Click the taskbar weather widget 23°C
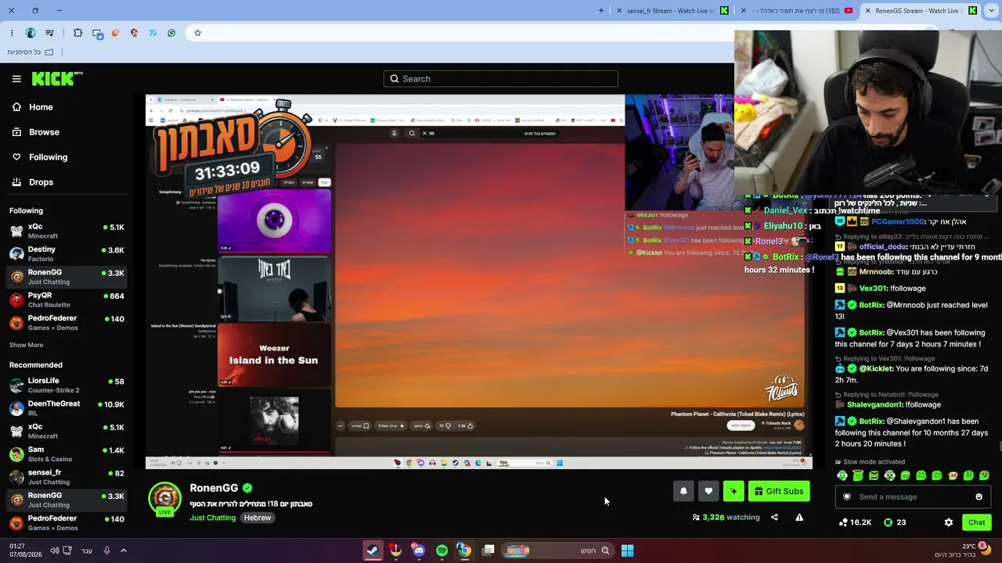The image size is (1002, 563). 963,550
